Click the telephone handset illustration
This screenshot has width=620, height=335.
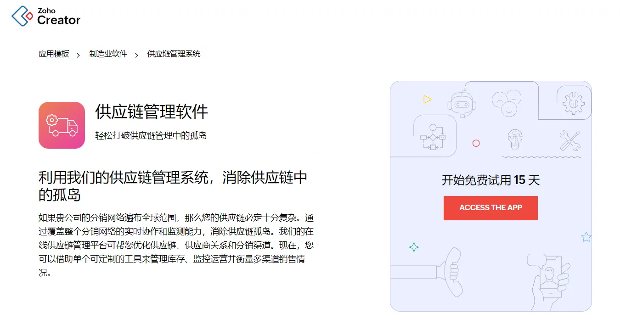(x=427, y=272)
